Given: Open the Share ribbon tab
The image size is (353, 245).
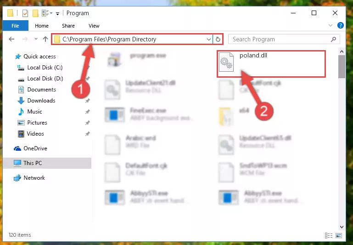Looking at the screenshot, I should (68, 26).
